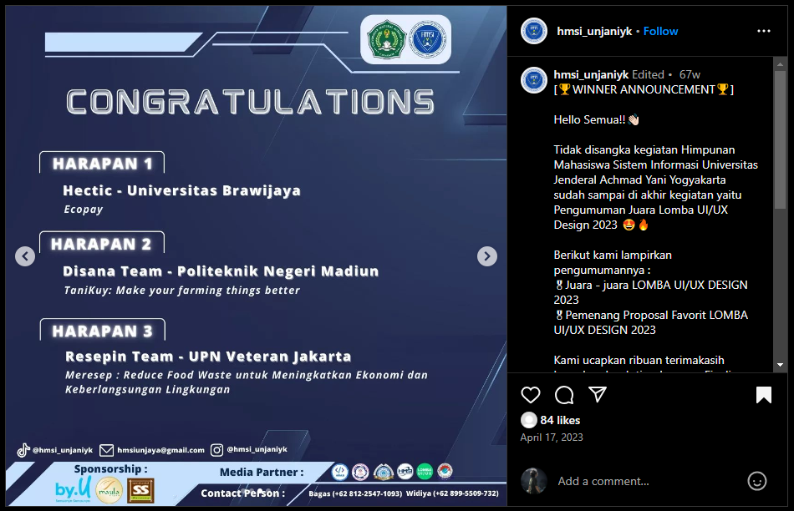Toggle the saved bookmark icon

[x=764, y=395]
